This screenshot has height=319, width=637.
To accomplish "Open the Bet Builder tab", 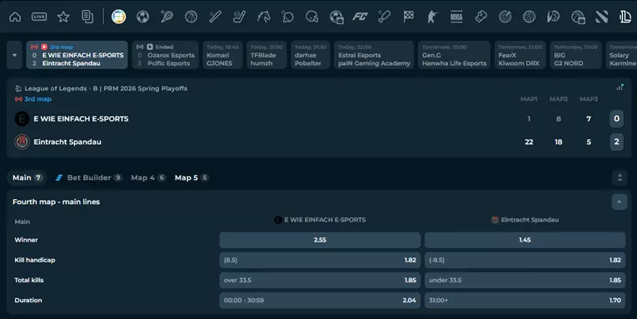I will click(x=89, y=177).
